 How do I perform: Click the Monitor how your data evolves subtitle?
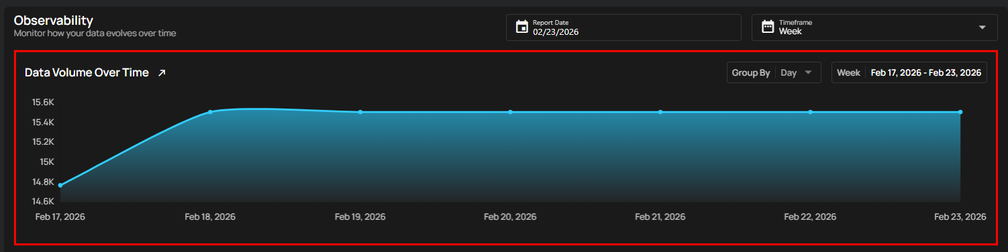click(x=95, y=33)
